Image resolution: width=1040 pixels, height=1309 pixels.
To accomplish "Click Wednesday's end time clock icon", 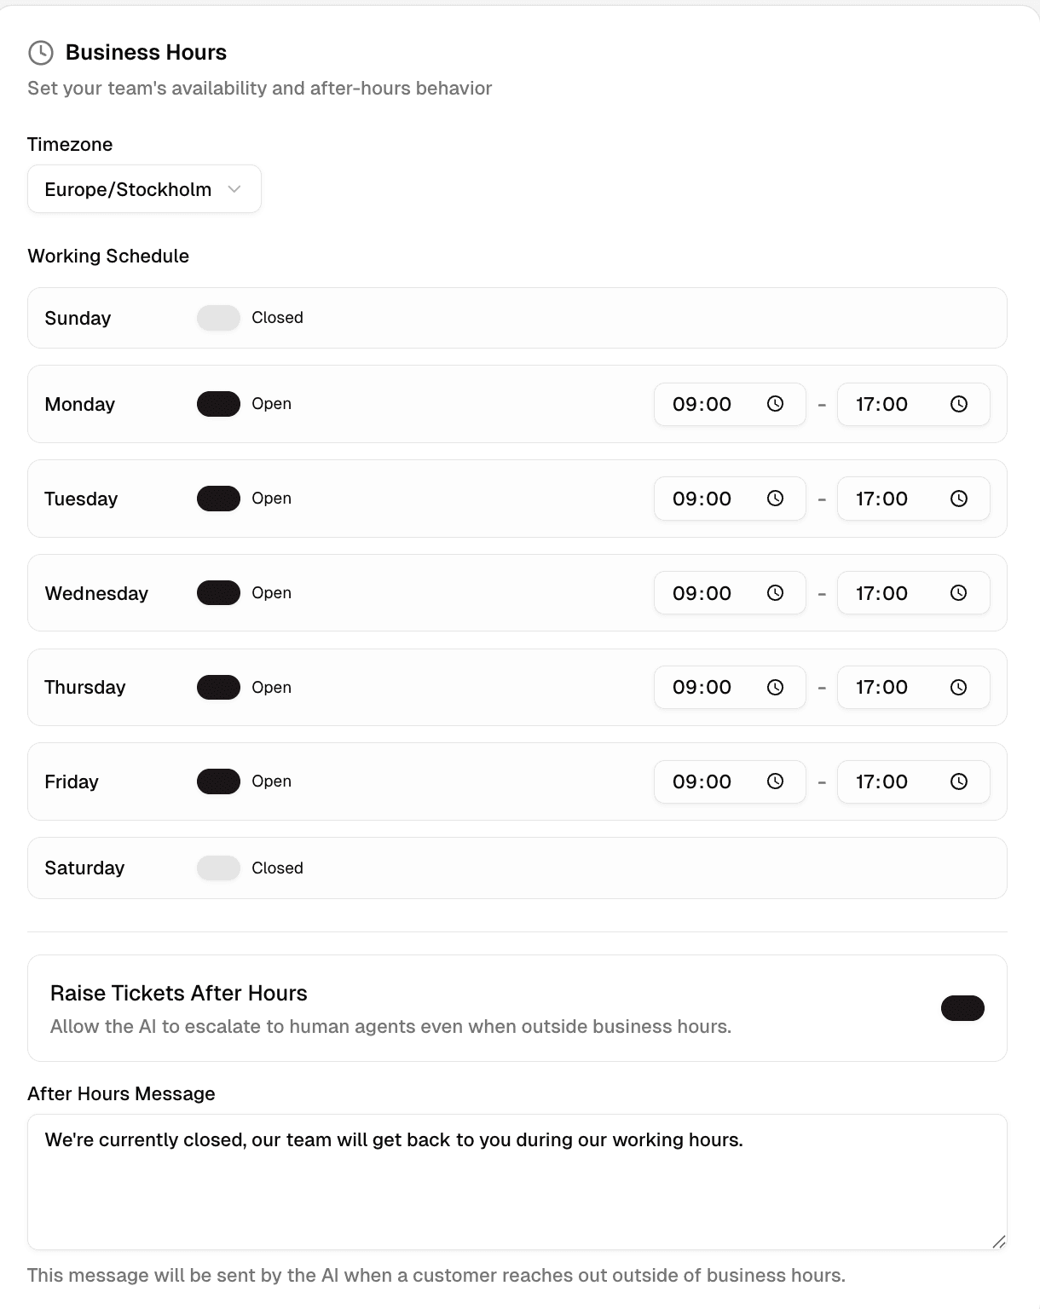I will (958, 592).
